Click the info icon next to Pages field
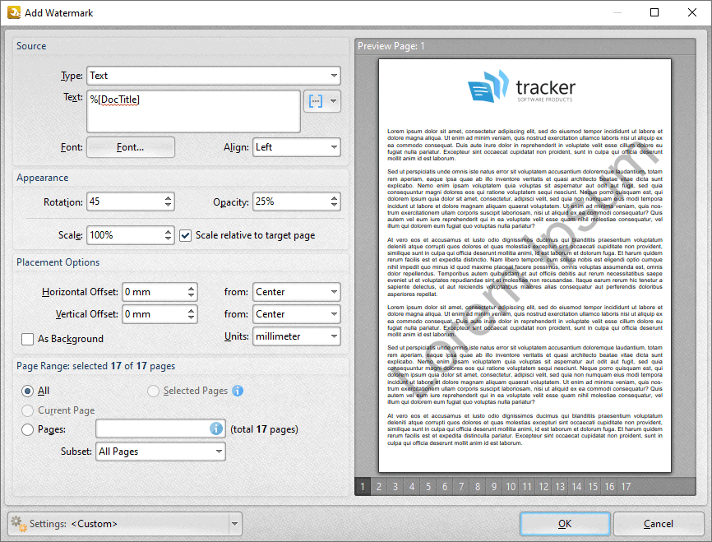This screenshot has height=542, width=712. (x=215, y=429)
